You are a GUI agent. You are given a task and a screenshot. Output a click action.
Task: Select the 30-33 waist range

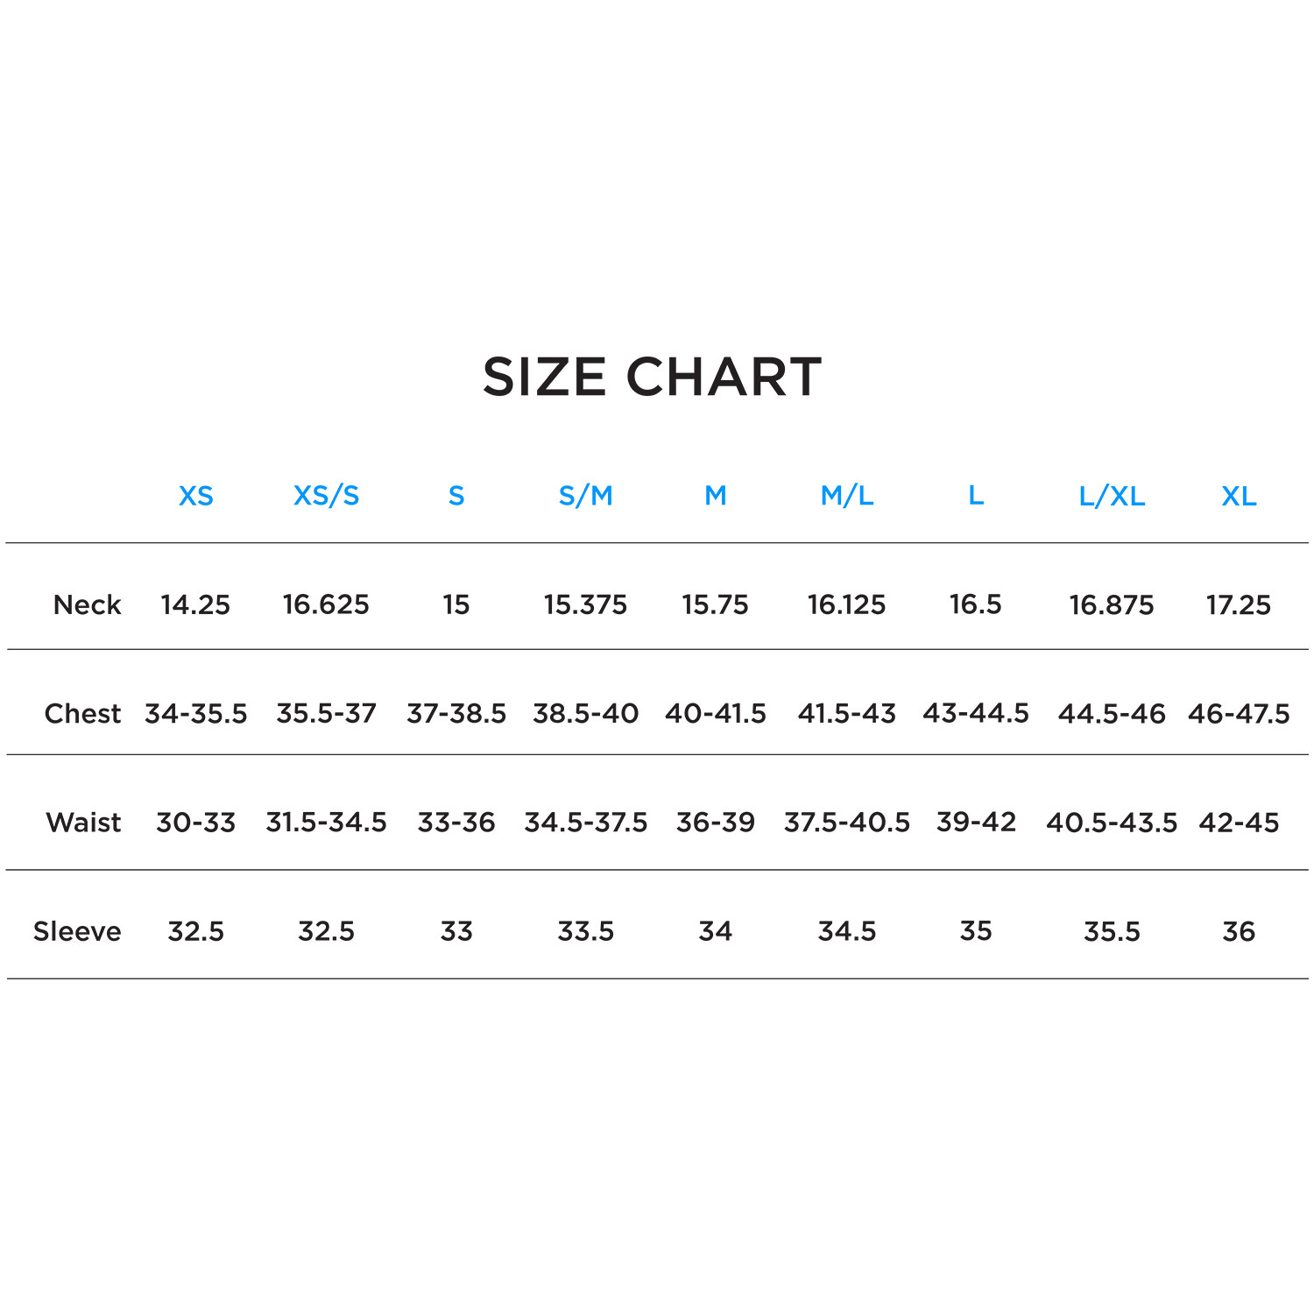point(195,822)
